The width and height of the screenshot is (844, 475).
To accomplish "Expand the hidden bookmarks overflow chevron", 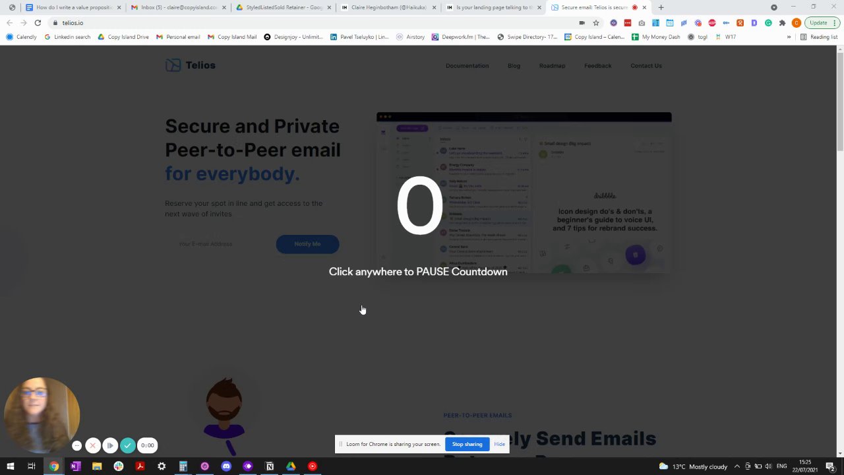I will 789,37.
